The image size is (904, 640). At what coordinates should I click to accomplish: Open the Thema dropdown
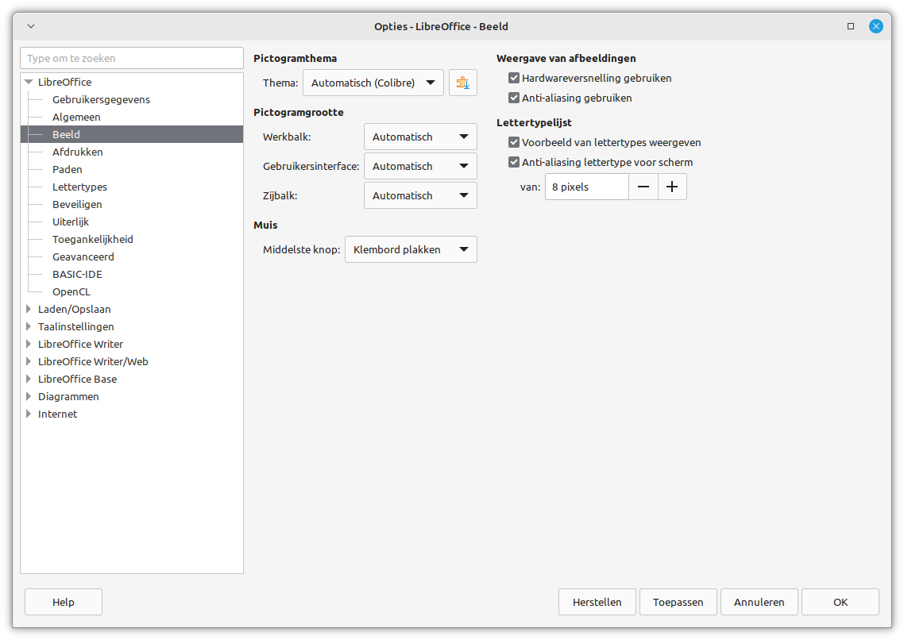click(x=373, y=83)
